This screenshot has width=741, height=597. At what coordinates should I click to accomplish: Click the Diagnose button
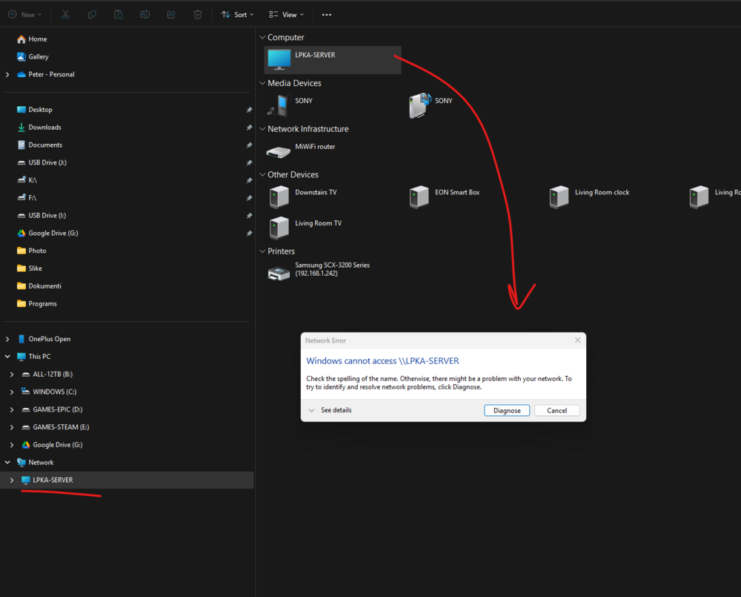coord(507,410)
